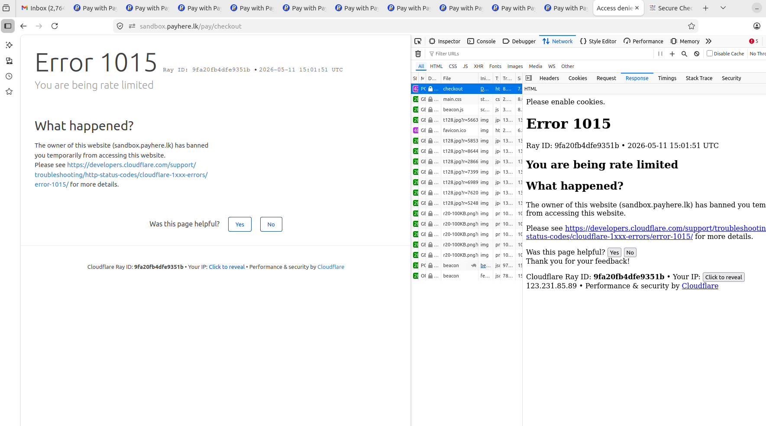Filter requests by HTML

click(436, 66)
